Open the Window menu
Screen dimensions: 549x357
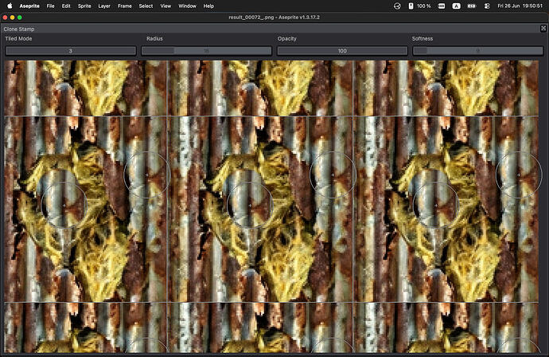pyautogui.click(x=187, y=6)
